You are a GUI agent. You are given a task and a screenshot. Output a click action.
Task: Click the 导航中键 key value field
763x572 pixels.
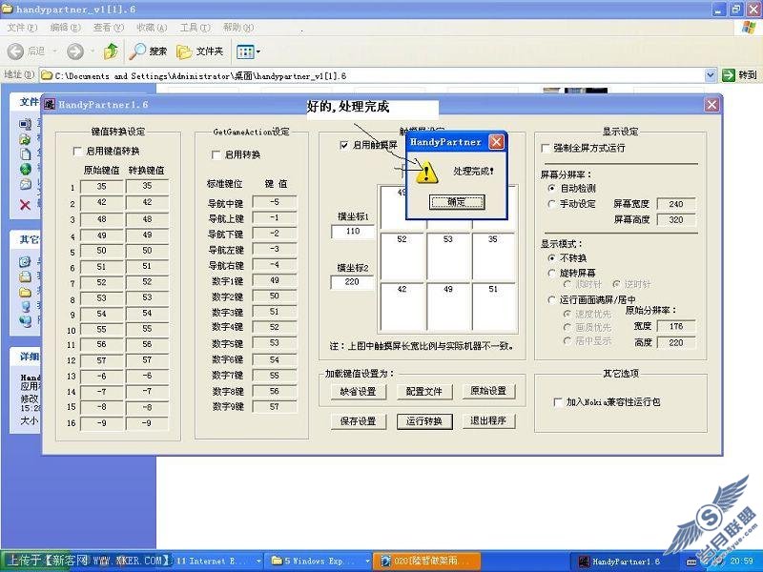(275, 202)
